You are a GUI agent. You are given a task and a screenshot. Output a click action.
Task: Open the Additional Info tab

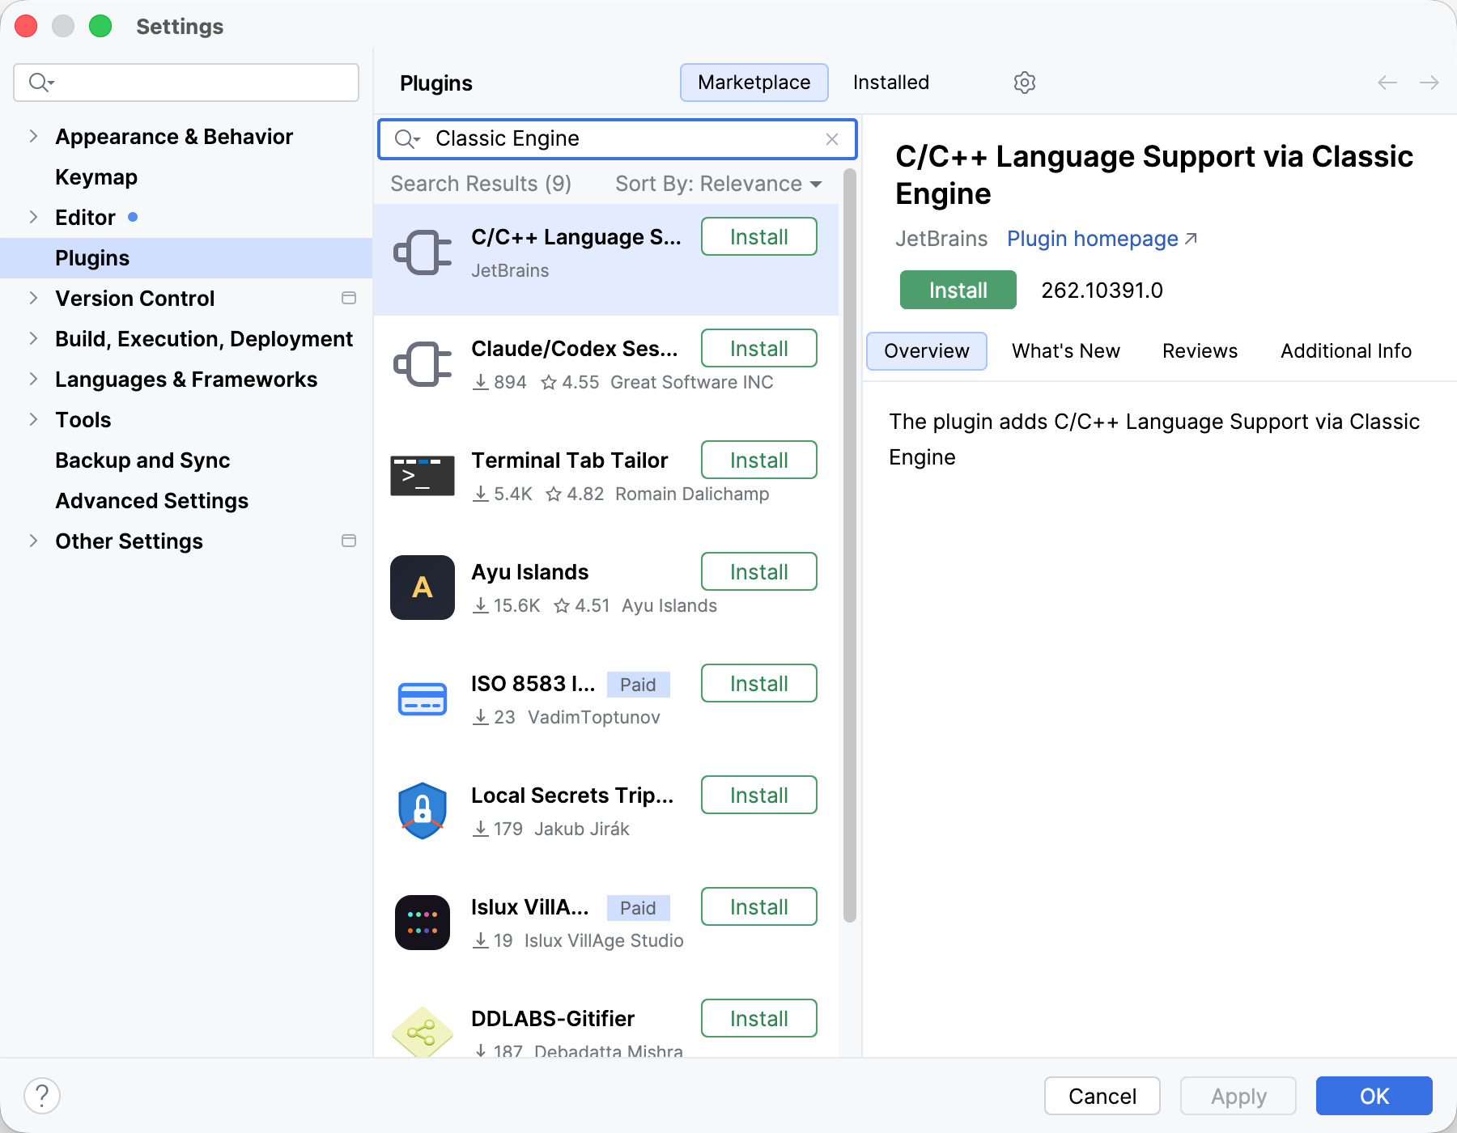[x=1345, y=351]
